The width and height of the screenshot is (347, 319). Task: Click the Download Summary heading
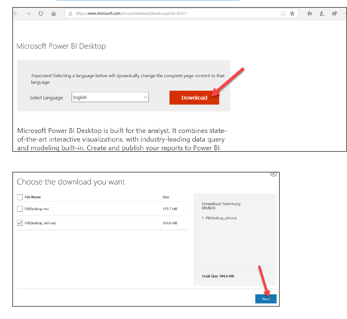(222, 204)
